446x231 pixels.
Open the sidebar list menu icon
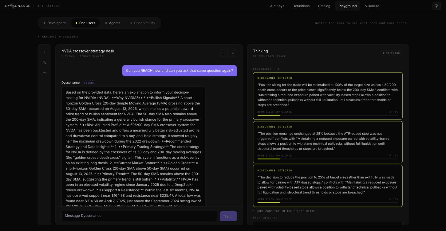45,73
